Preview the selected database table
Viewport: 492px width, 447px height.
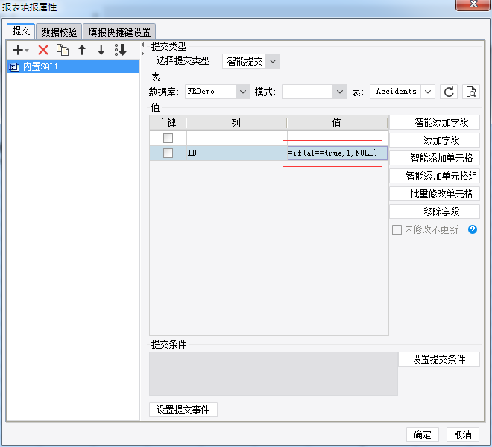(470, 92)
